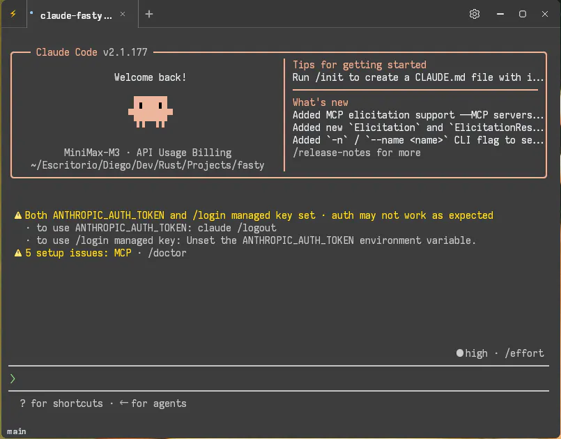Maximize the terminal window
Viewport: 561px width, 439px height.
523,14
